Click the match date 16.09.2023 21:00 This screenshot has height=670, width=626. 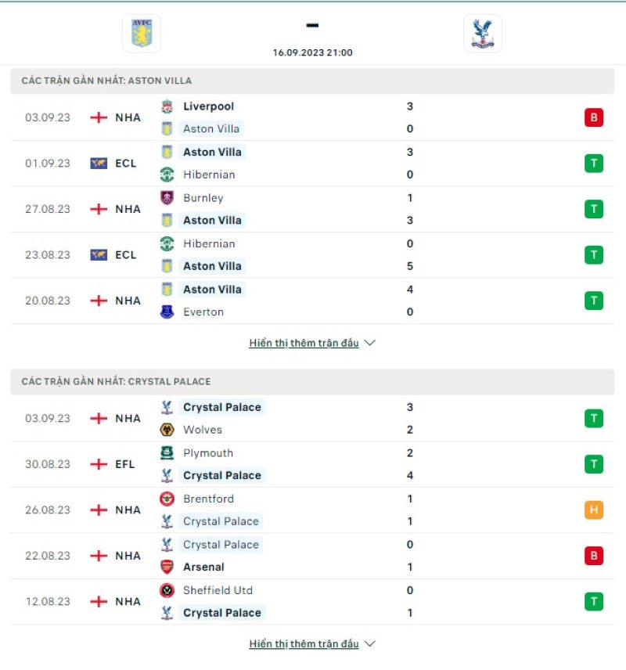pos(311,52)
